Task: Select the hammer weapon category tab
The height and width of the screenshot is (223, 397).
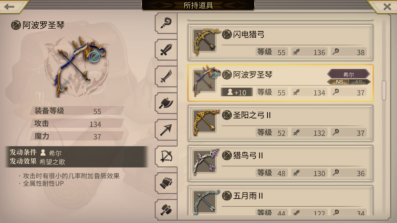Action: [166, 209]
